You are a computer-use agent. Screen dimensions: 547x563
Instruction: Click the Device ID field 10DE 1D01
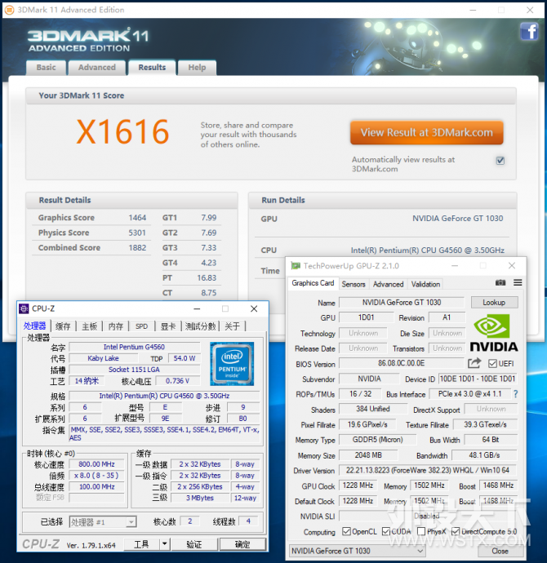[478, 379]
